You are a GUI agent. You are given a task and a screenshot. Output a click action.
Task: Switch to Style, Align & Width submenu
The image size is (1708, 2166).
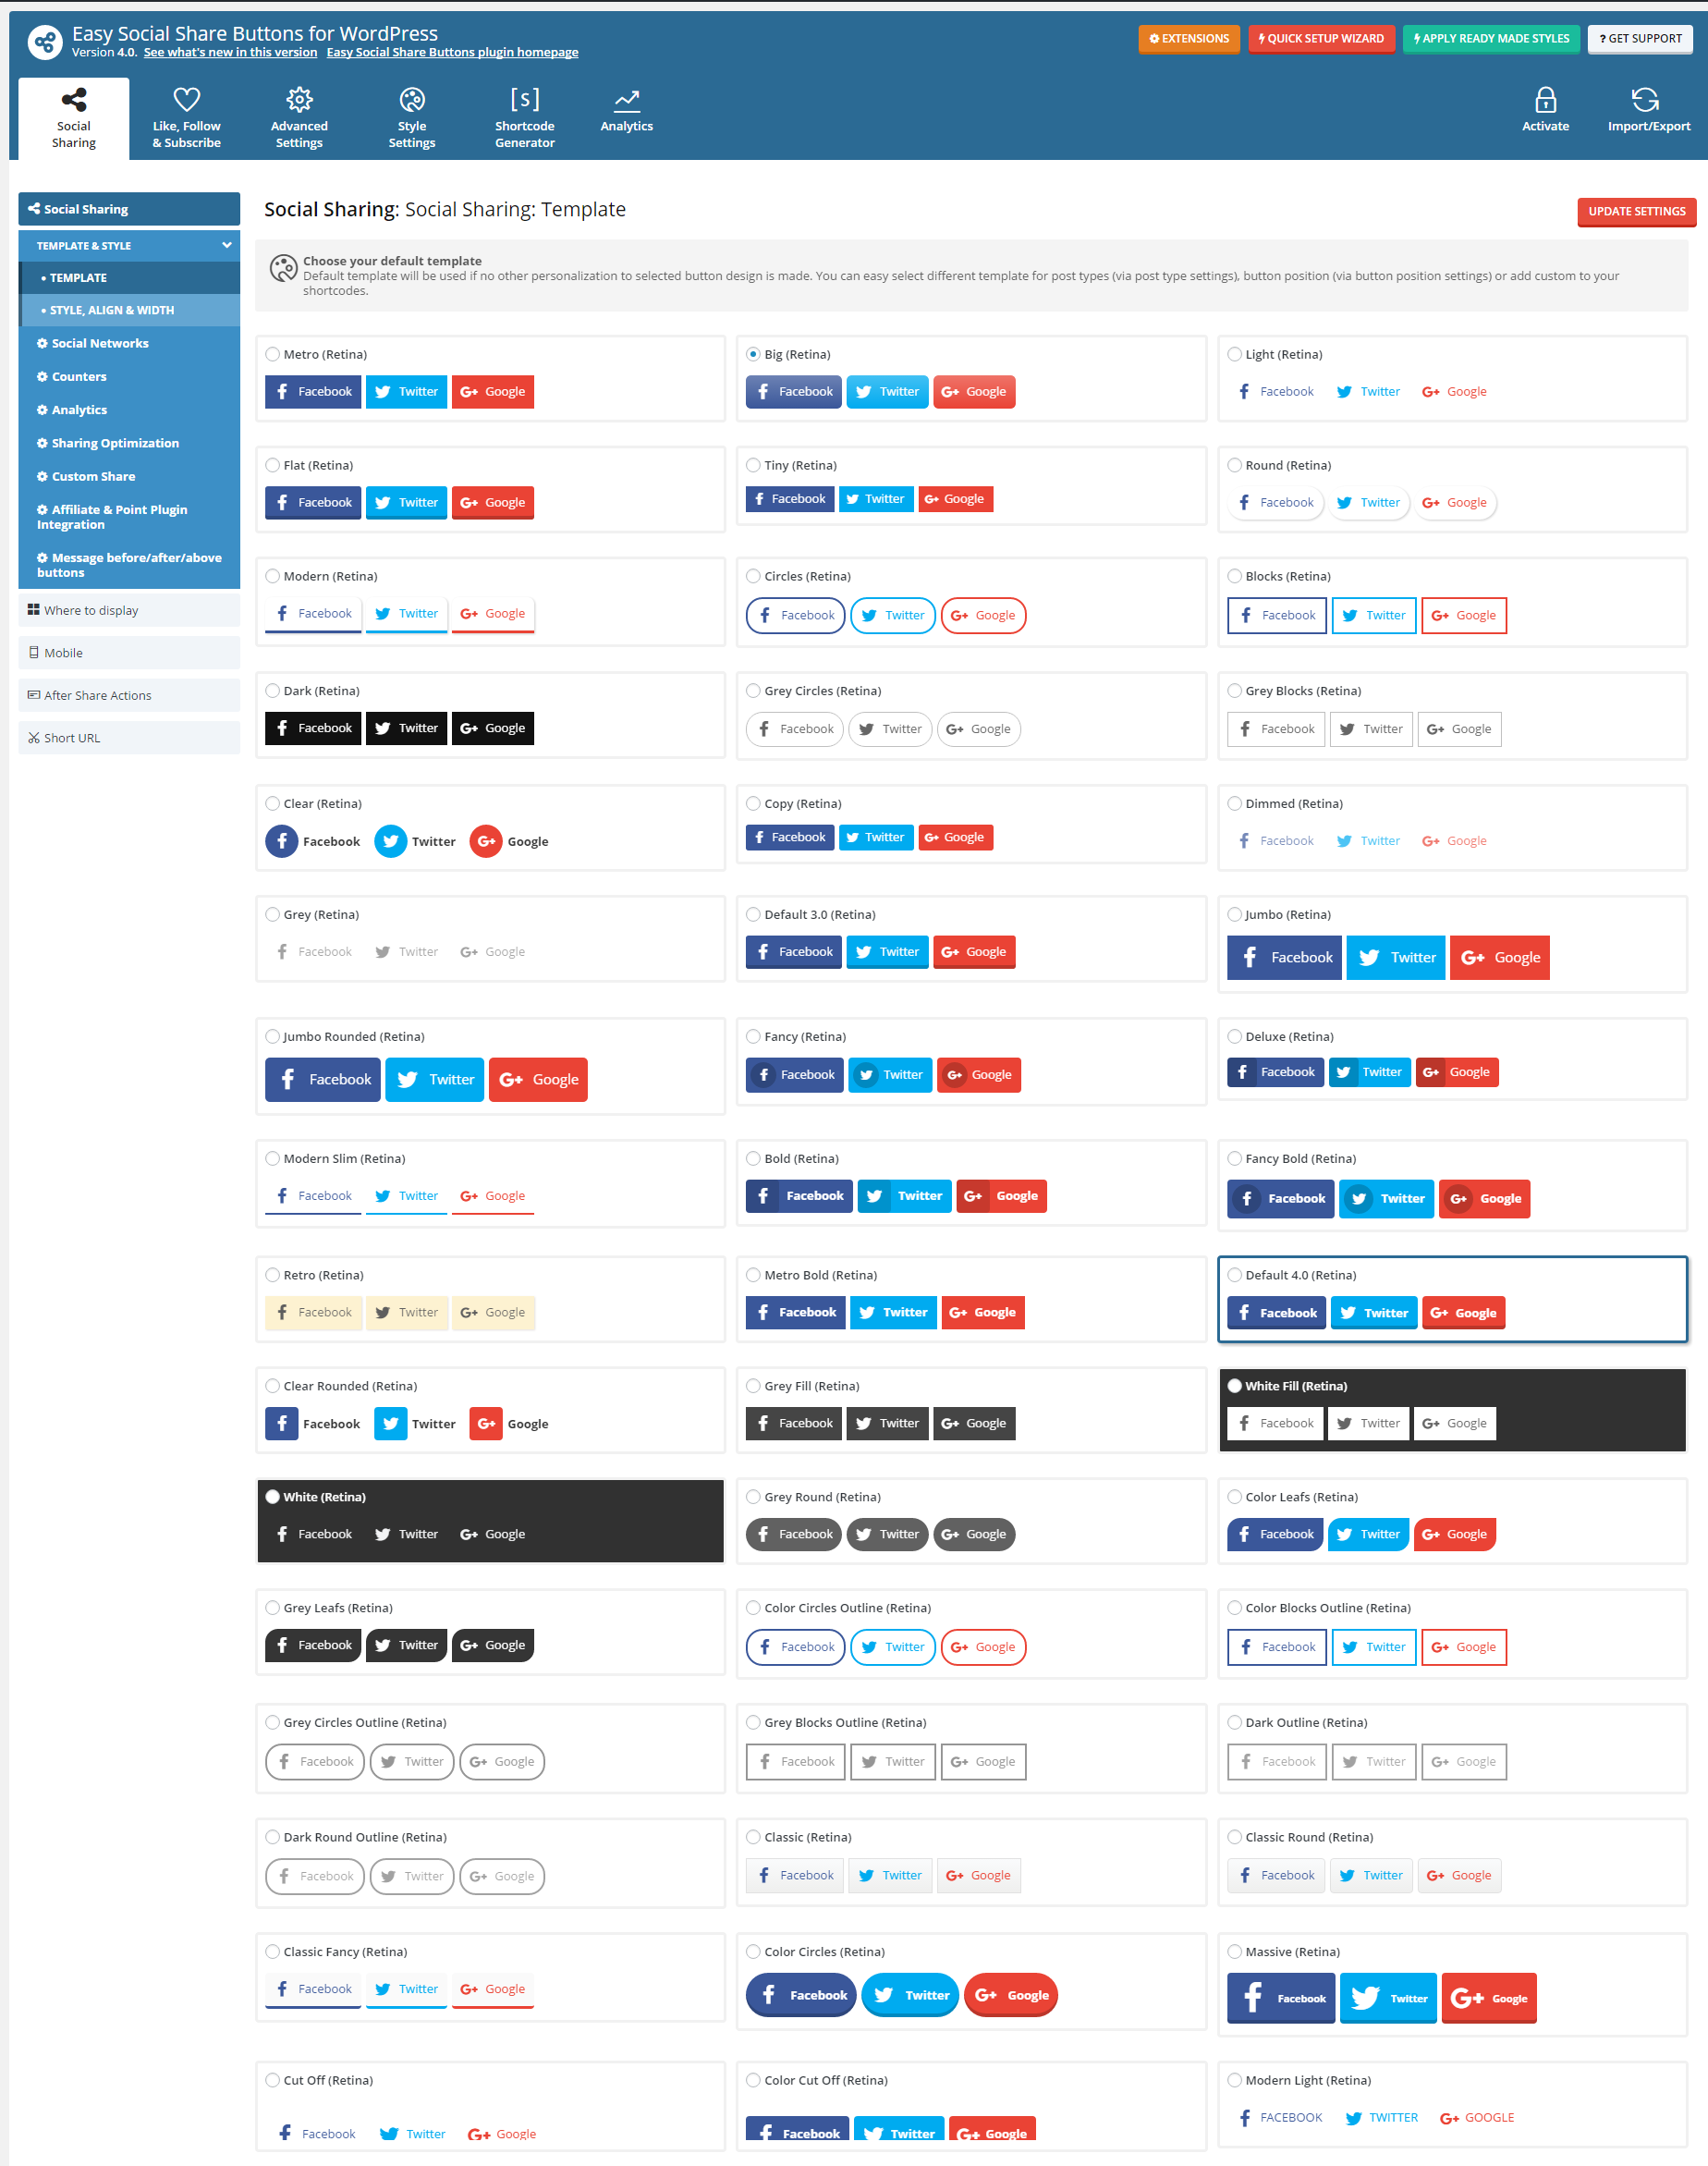click(112, 310)
